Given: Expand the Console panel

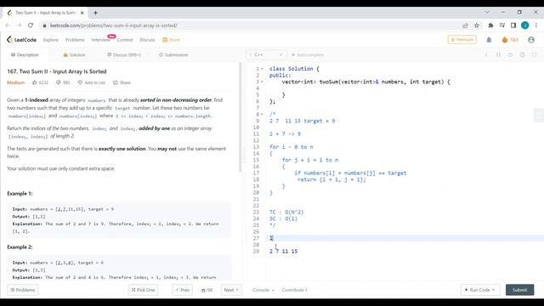Looking at the screenshot, I should 263,290.
